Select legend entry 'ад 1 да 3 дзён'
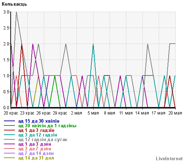This screenshot has width=185, height=162. click(35, 144)
